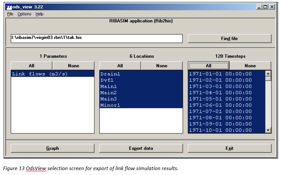Select Link flows (m3/s) parameter
Image resolution: width=282 pixels, height=175 pixels.
coord(53,74)
